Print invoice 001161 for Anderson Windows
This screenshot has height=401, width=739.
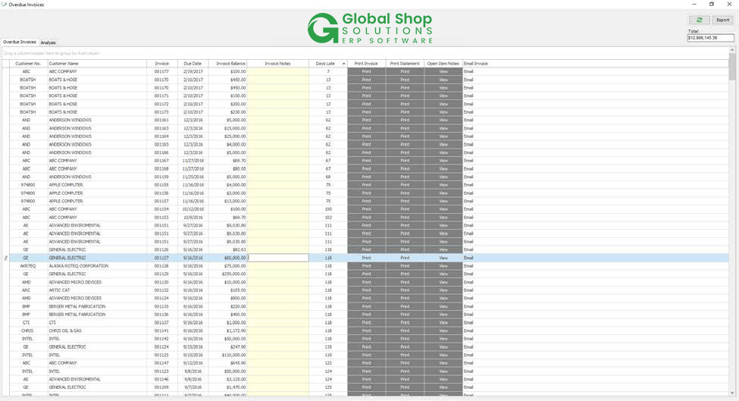(x=366, y=121)
